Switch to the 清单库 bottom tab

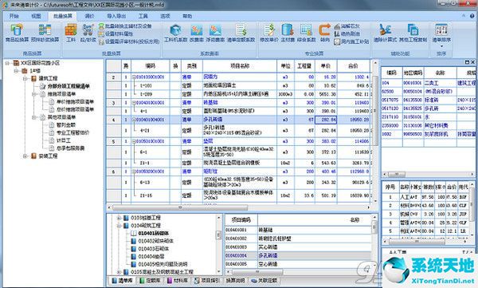122,280
